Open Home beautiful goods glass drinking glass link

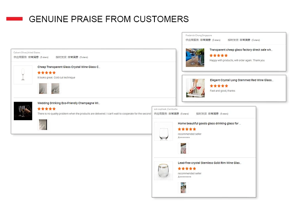pyautogui.click(x=209, y=123)
